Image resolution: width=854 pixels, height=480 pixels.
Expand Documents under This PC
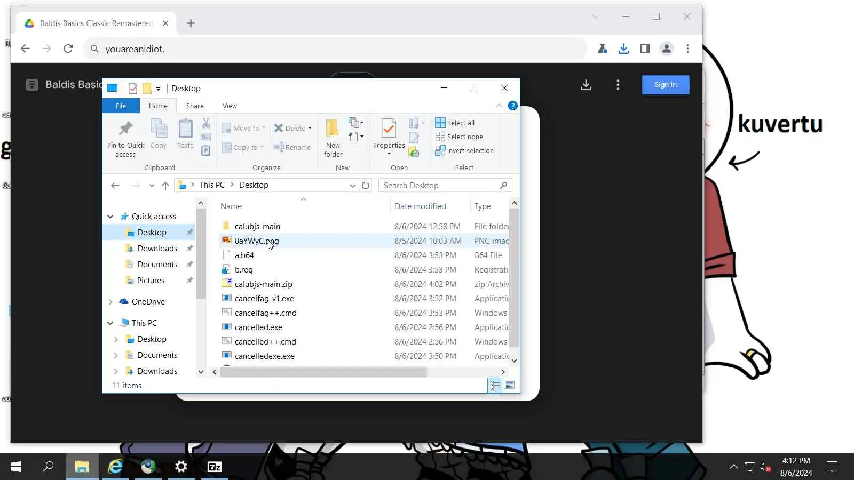coord(116,355)
